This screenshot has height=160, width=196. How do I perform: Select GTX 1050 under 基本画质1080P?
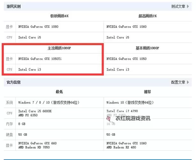(126, 59)
